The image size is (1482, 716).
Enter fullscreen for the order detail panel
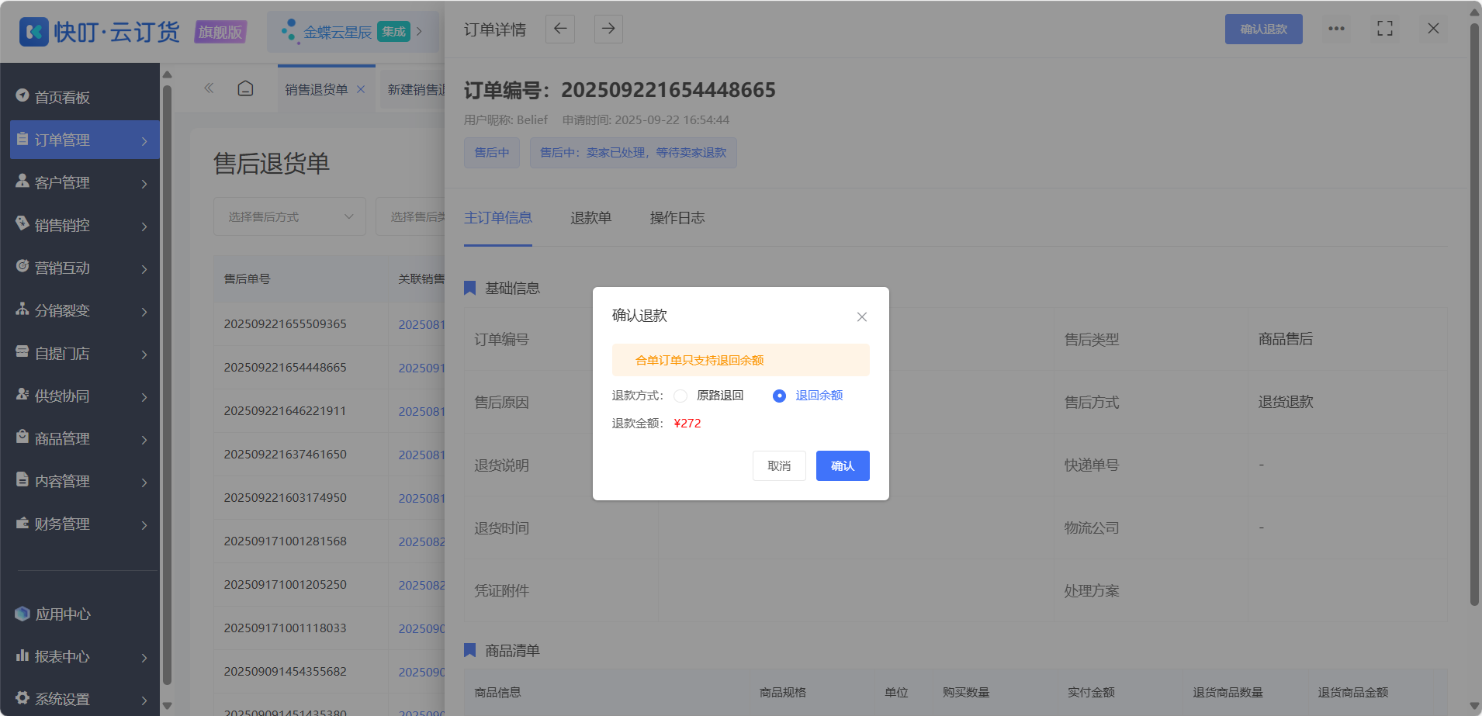[1385, 29]
